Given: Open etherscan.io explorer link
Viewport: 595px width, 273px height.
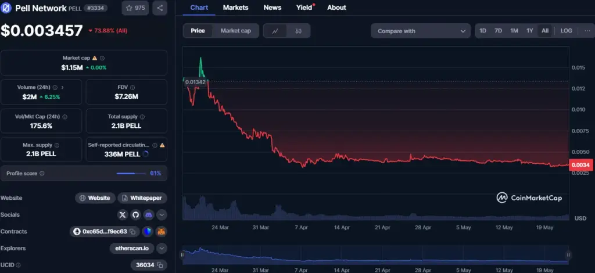Looking at the screenshot, I should pos(132,249).
